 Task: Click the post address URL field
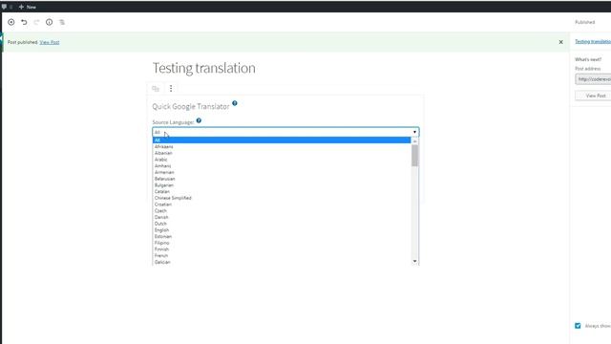coord(593,79)
